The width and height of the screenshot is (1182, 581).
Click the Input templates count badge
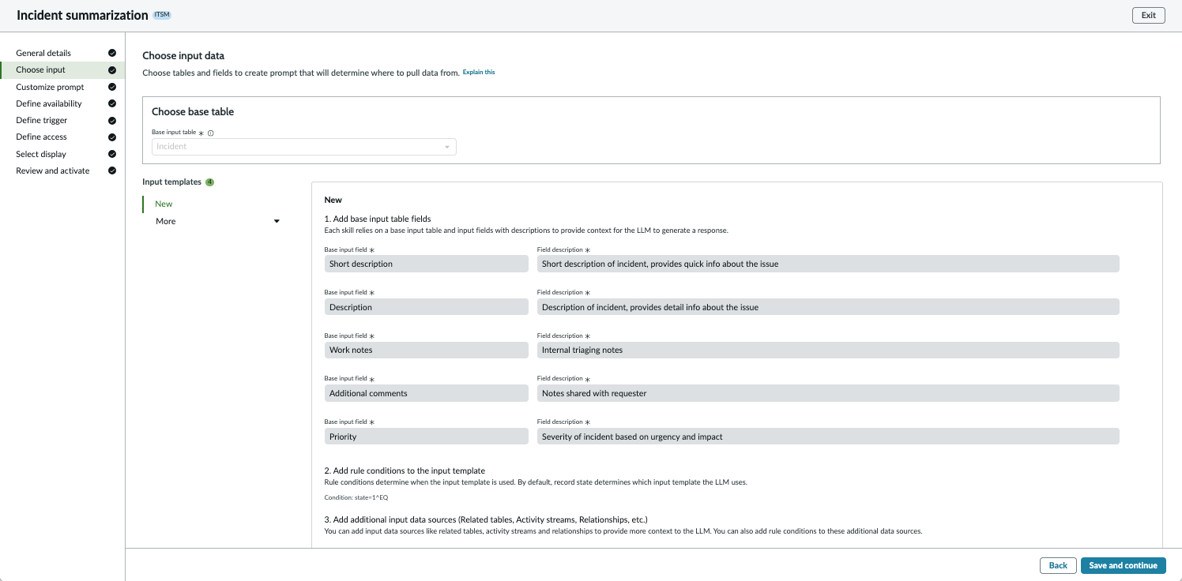(x=210, y=182)
